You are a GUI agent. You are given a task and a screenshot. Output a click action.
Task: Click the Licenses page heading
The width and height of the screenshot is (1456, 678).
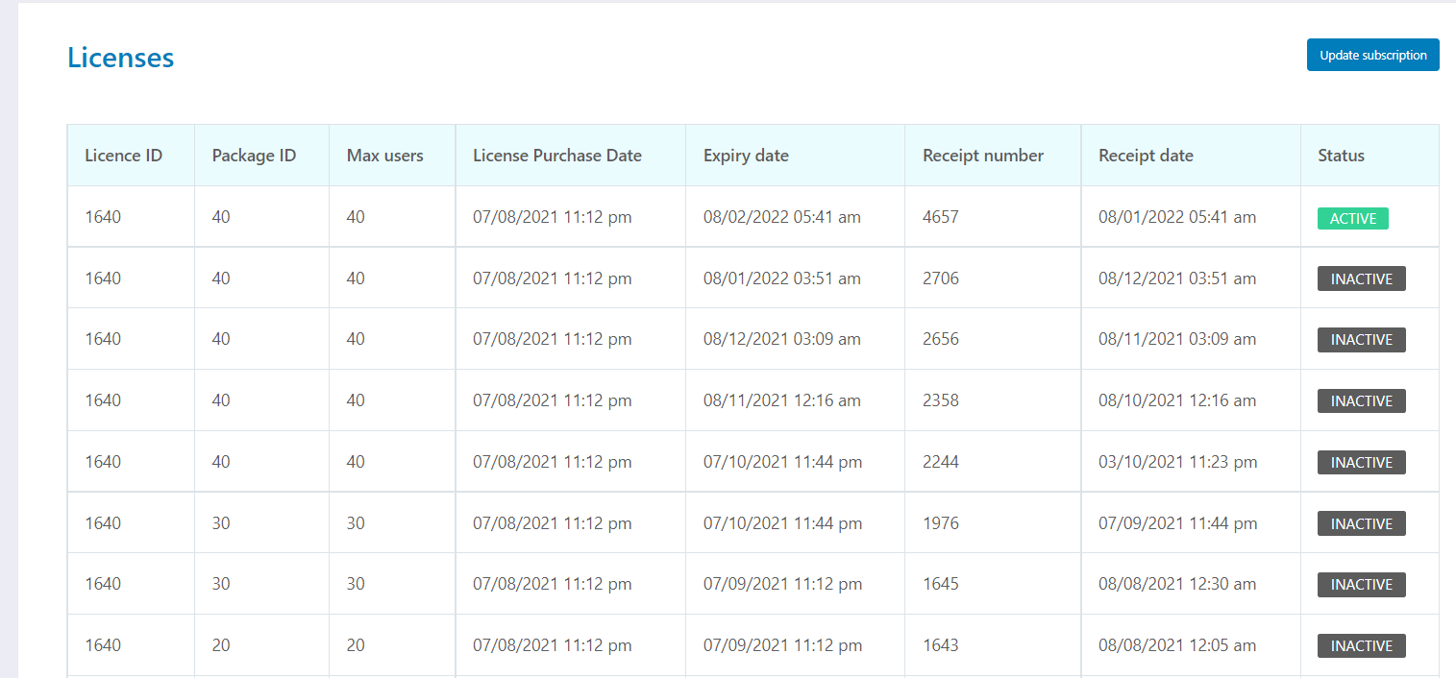click(120, 58)
